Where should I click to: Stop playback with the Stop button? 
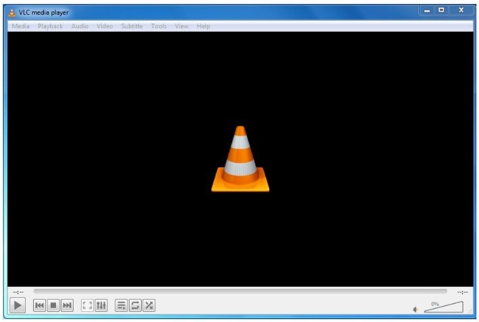(53, 305)
